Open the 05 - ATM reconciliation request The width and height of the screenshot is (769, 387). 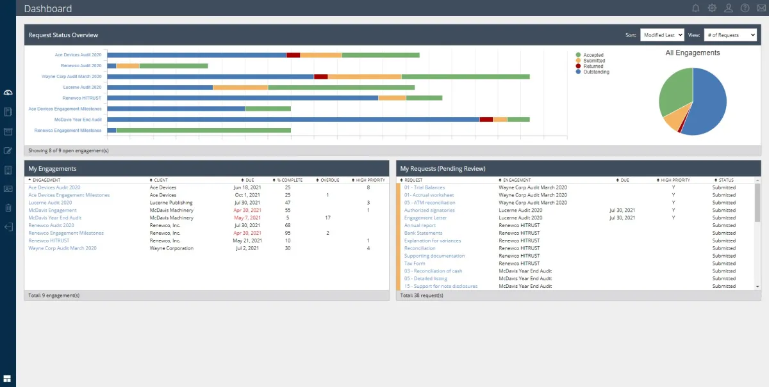[429, 203]
